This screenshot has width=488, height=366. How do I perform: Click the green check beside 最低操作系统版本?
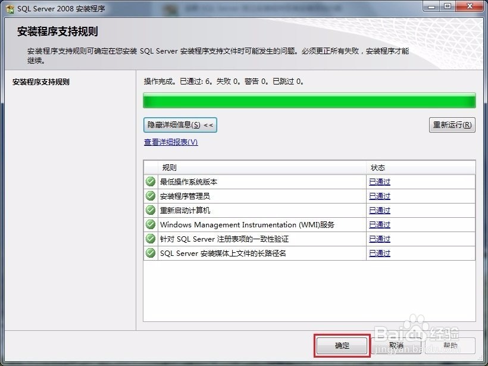coord(150,182)
